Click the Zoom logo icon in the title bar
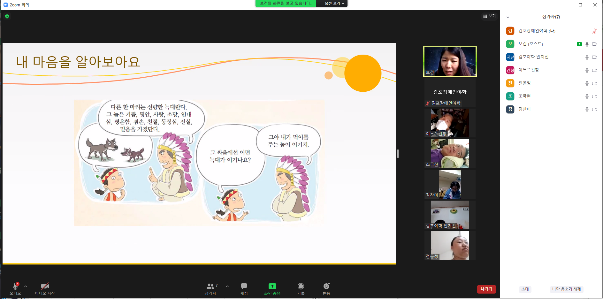This screenshot has width=603, height=299. 5,5
